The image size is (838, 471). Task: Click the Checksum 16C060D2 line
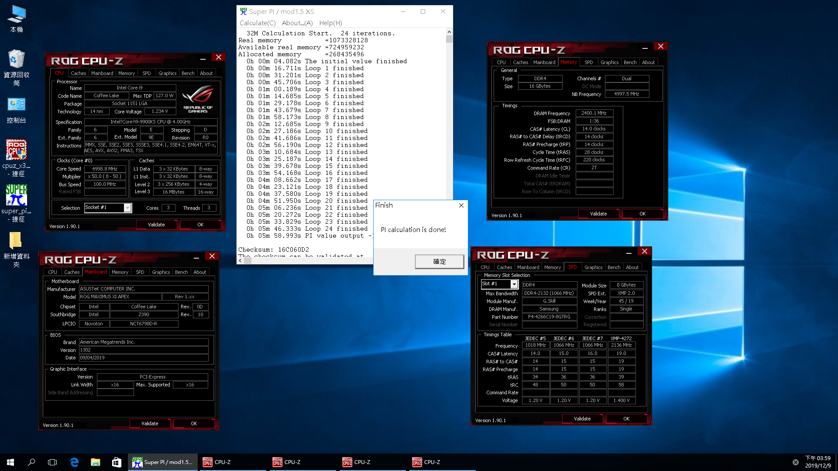274,250
